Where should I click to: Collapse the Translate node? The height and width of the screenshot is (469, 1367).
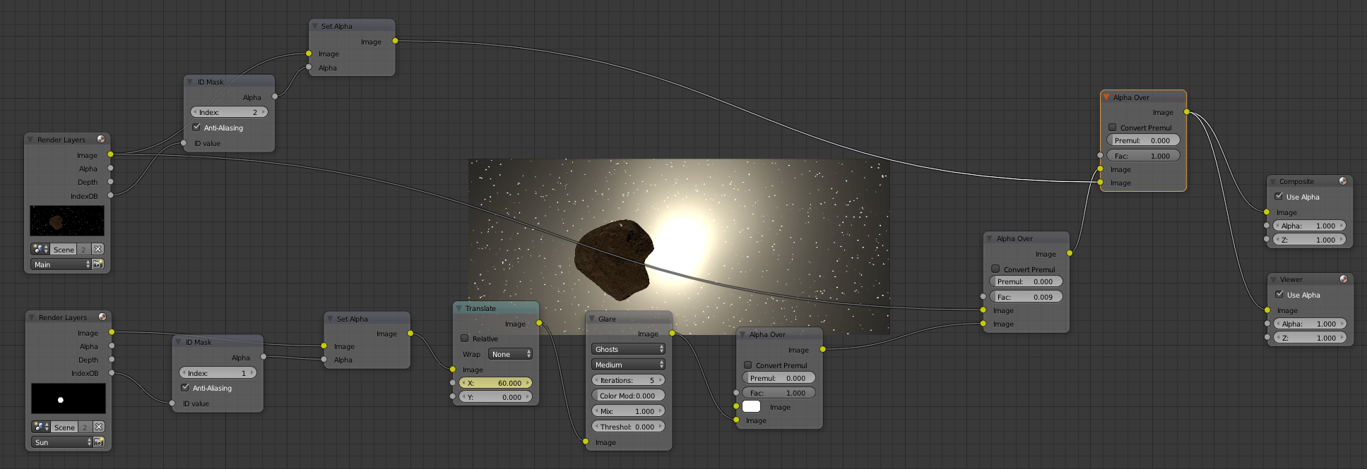point(458,308)
